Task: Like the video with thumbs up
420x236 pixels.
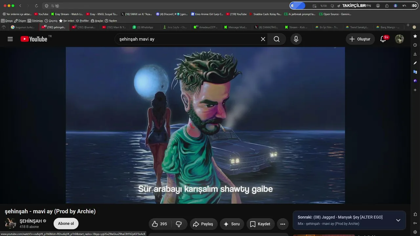Action: pyautogui.click(x=159, y=224)
